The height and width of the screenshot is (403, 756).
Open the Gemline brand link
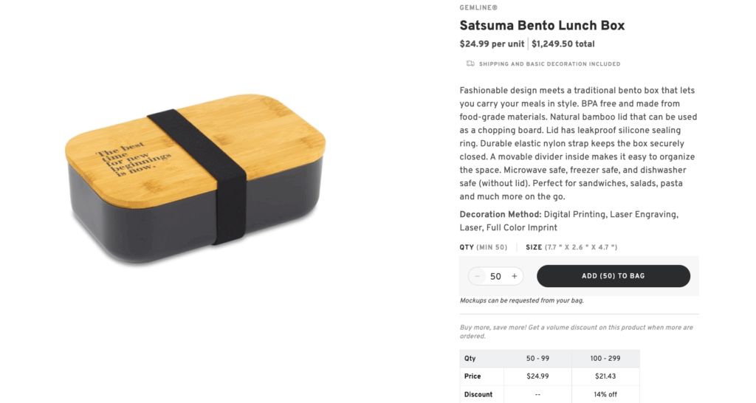pyautogui.click(x=478, y=7)
